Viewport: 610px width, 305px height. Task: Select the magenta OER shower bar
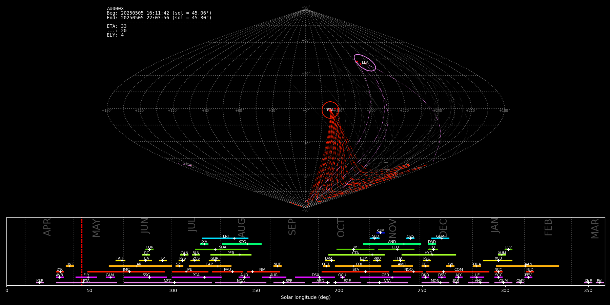[x=385, y=277]
